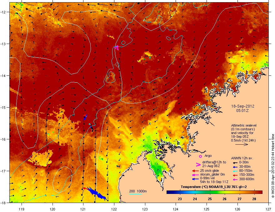The image size is (275, 212).
Task: Click the 0-99m vel label
Action: tap(207, 178)
